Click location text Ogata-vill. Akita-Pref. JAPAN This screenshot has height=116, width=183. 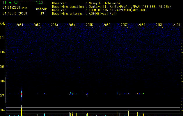[x=114, y=7]
